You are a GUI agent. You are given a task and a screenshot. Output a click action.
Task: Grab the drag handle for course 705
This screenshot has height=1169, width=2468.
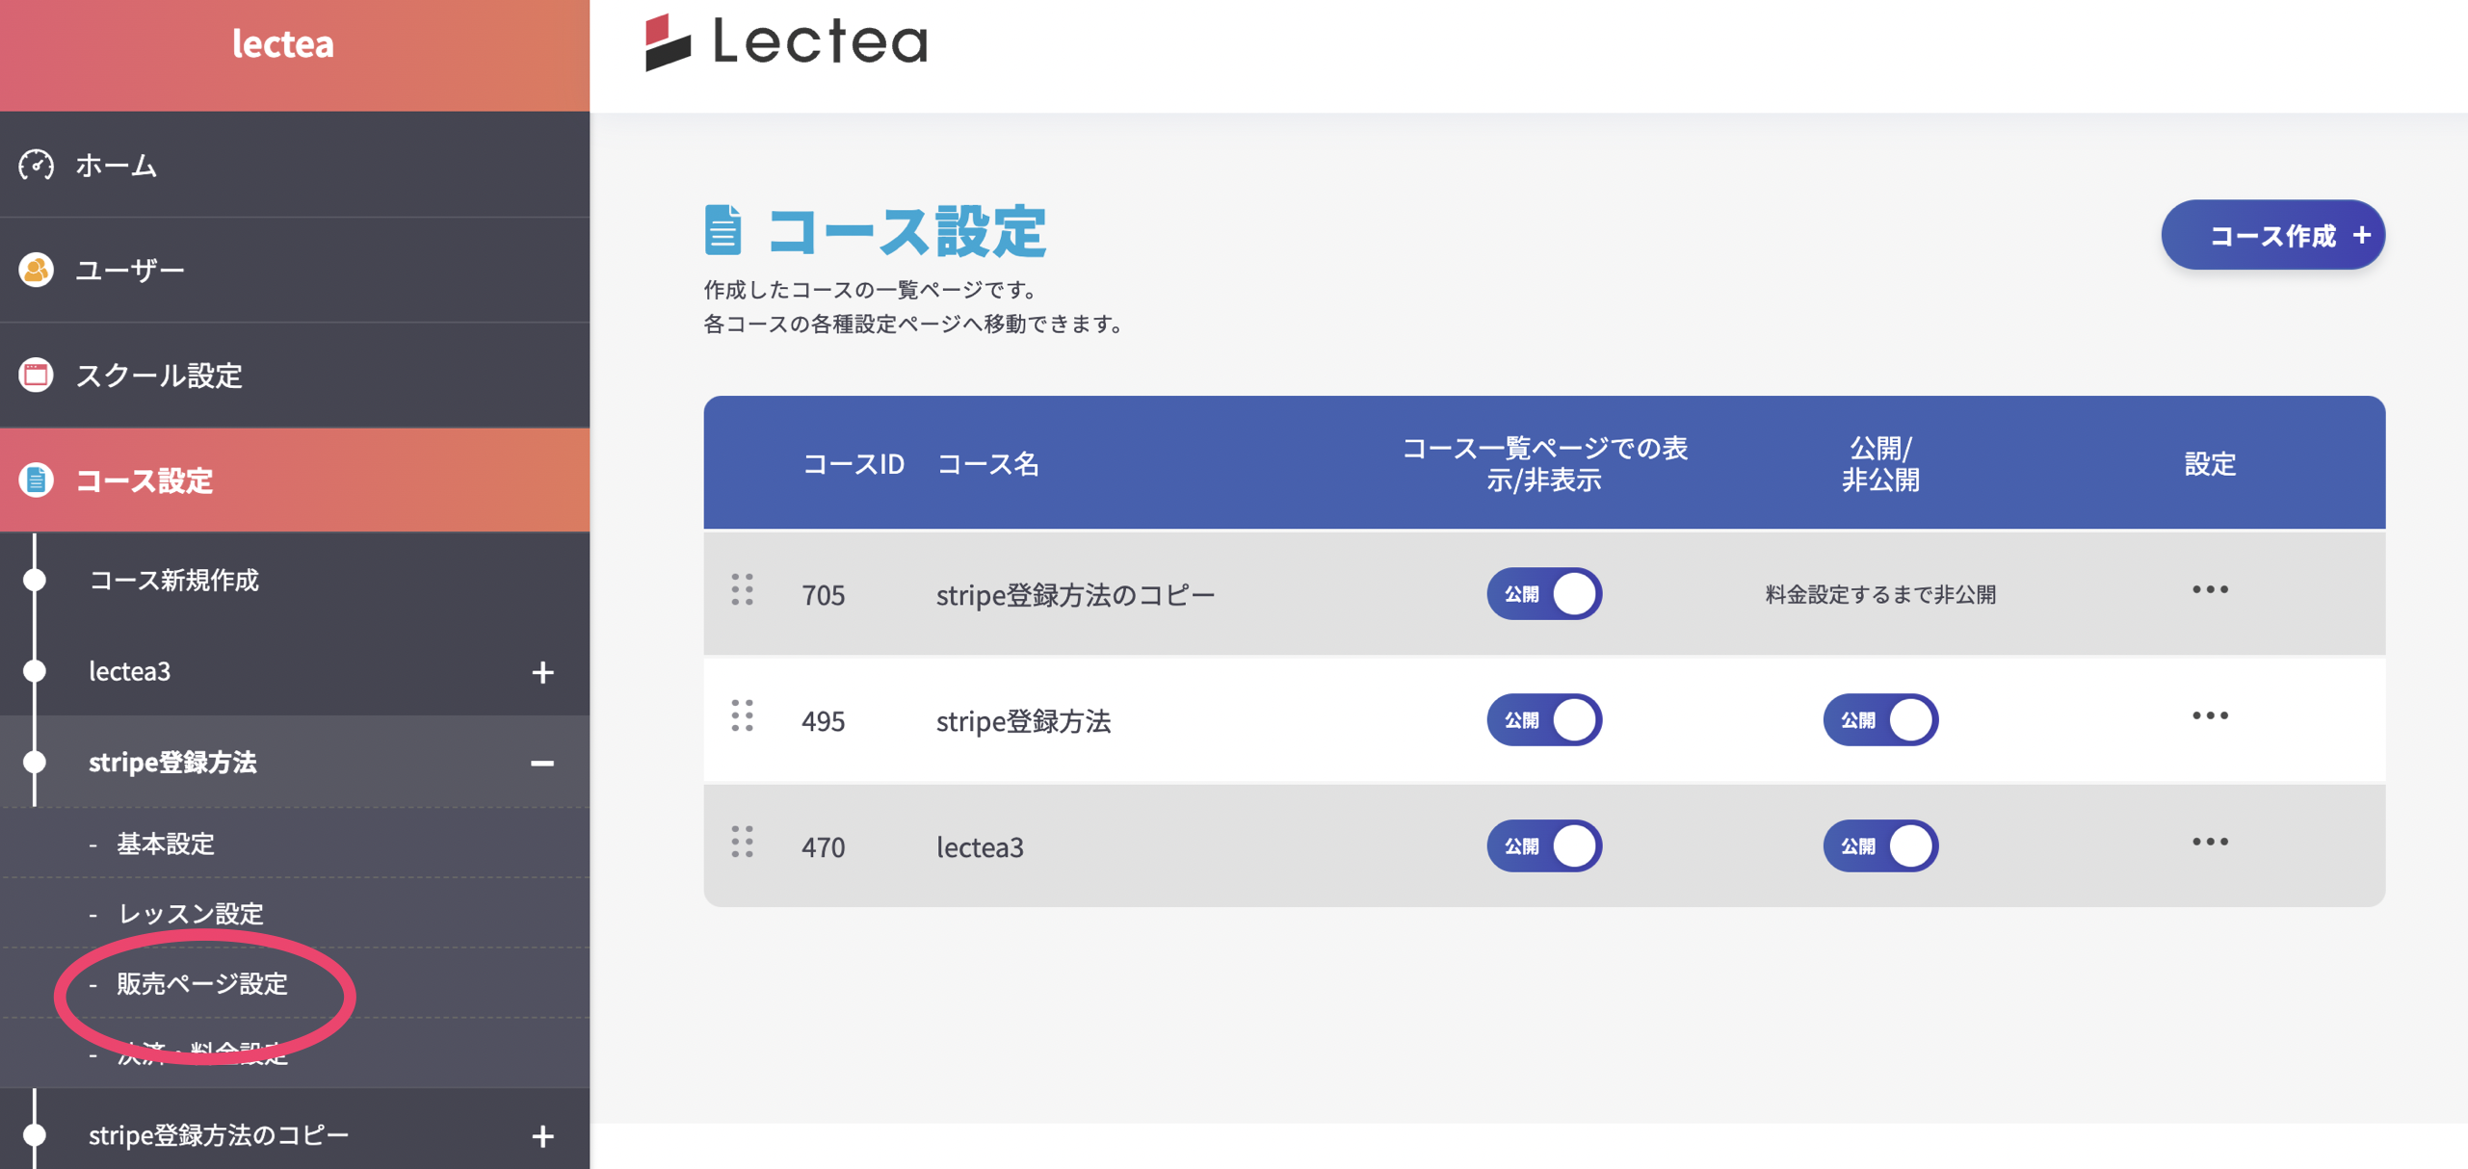[742, 589]
